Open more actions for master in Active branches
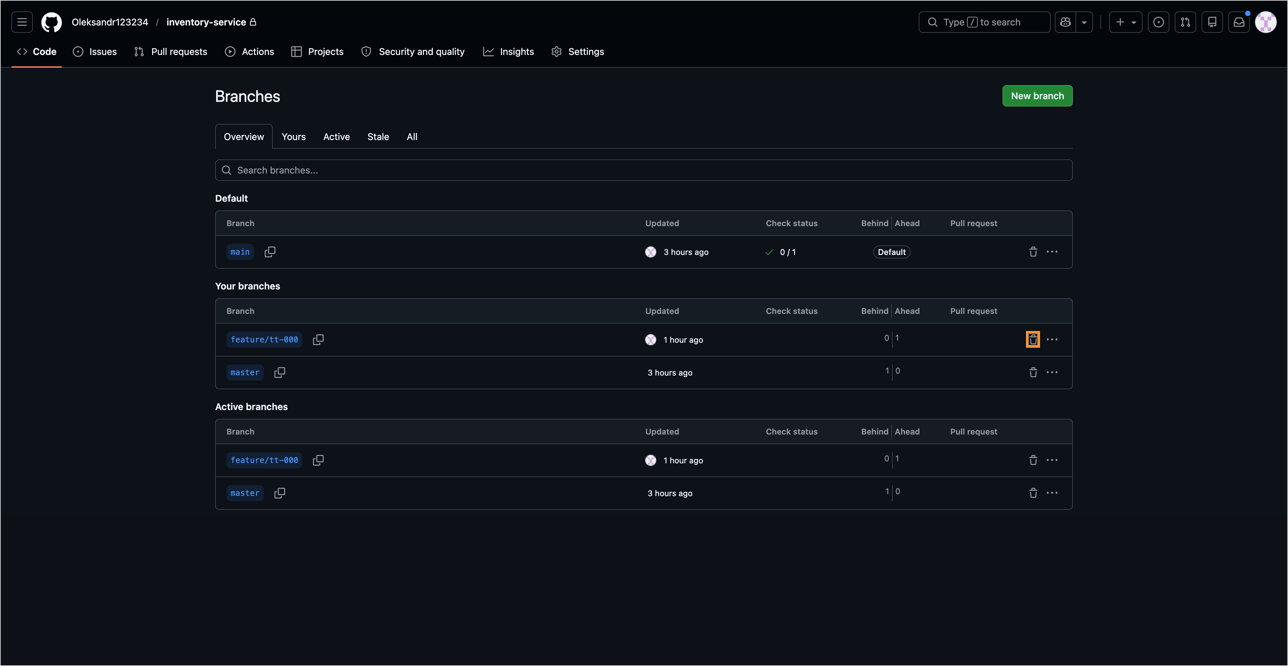The image size is (1288, 666). pos(1052,493)
